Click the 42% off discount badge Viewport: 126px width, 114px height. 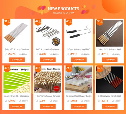click(x=38, y=22)
